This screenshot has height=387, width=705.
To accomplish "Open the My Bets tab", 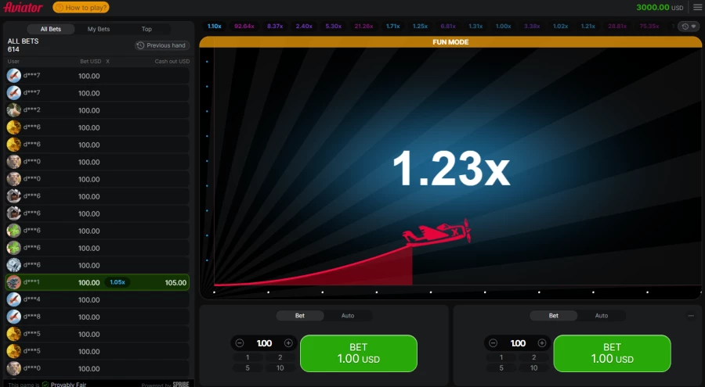I will 99,29.
